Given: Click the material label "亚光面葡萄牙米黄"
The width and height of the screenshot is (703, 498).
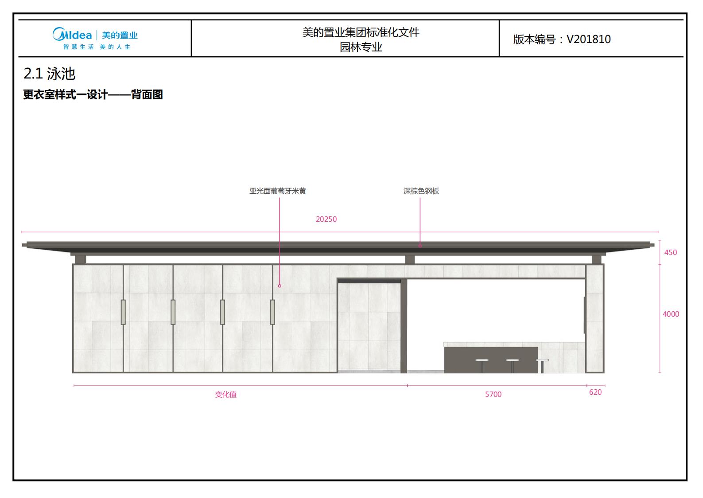Looking at the screenshot, I should (278, 191).
